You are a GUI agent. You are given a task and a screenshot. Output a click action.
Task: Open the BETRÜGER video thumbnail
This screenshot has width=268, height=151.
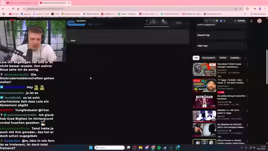pyautogui.click(x=204, y=101)
